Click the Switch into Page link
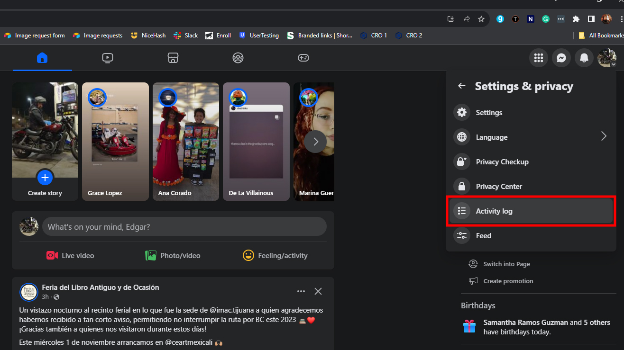Viewport: 624px width, 350px height. (506, 264)
